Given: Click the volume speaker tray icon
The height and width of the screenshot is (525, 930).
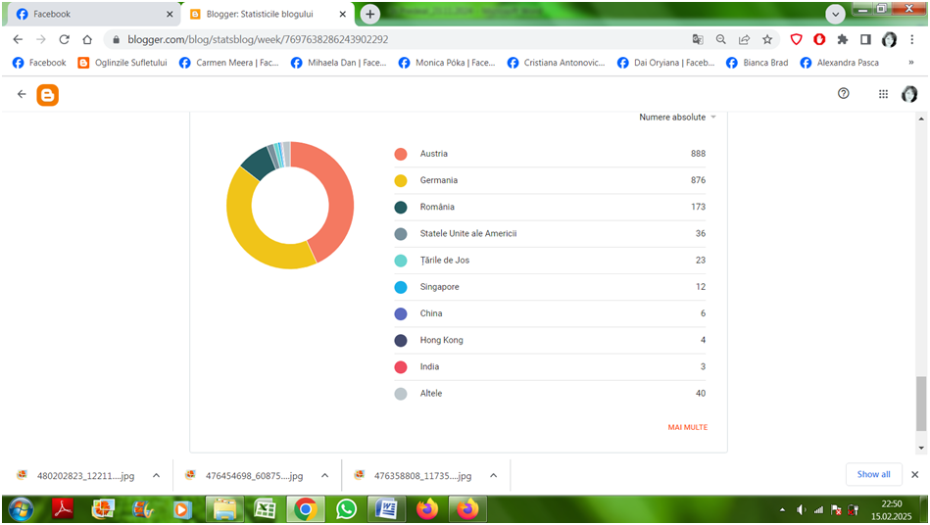Looking at the screenshot, I should tap(802, 509).
